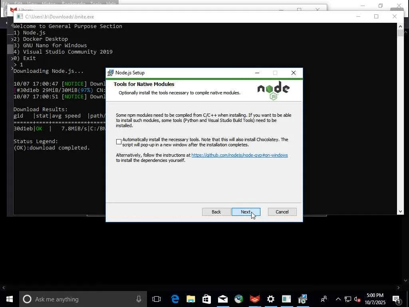This screenshot has height=307, width=409.
Task: Switch to the red fox browser taskbar icon
Action: click(x=254, y=299)
